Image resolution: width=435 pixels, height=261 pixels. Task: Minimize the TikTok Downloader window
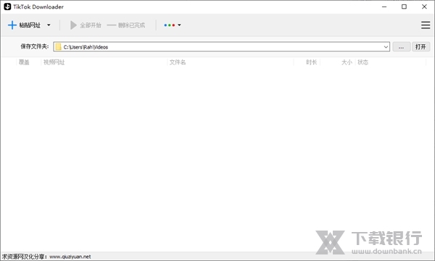tap(384, 7)
